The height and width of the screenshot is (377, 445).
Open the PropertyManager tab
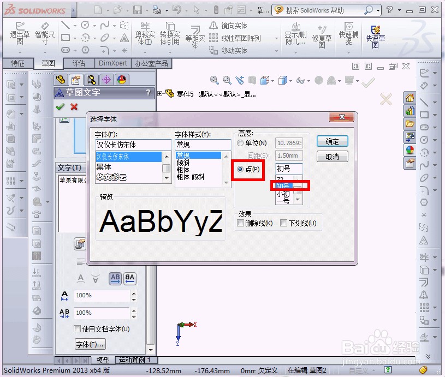(76, 80)
